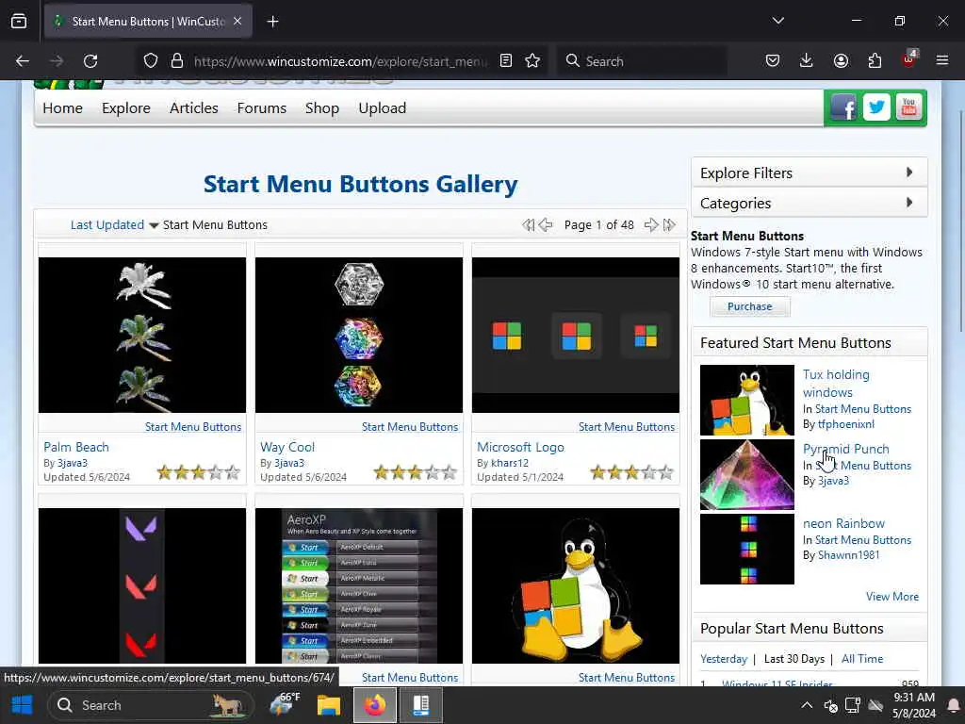Focus the browser Search box
This screenshot has width=965, height=724.
pyautogui.click(x=641, y=61)
